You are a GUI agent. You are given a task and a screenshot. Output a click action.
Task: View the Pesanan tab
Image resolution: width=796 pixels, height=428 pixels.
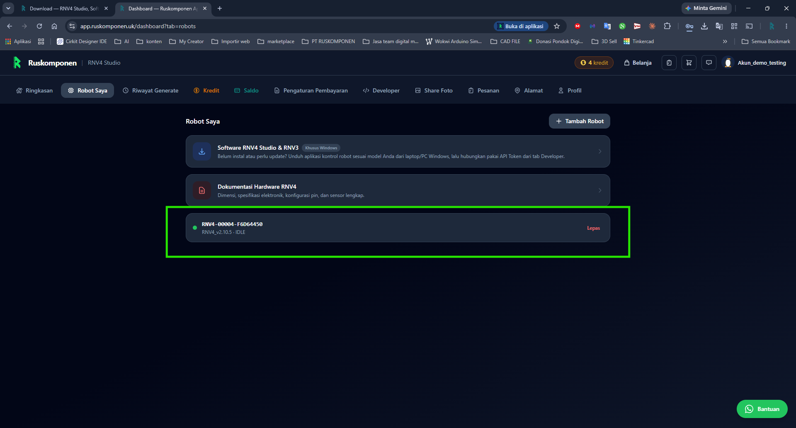[x=484, y=90]
